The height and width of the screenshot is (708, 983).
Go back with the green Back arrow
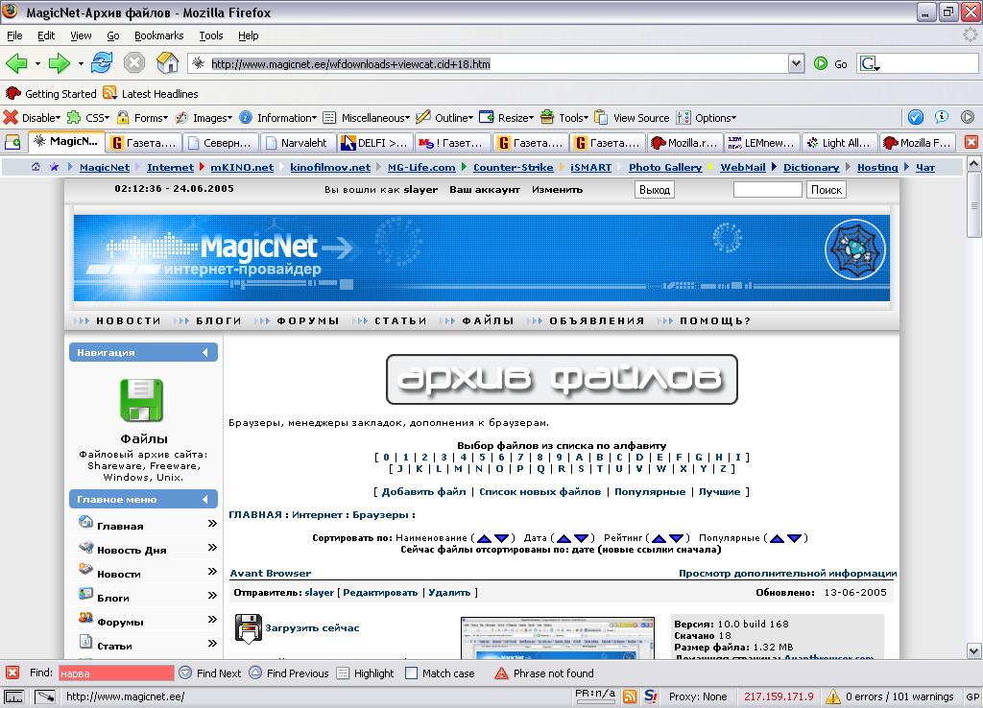(16, 63)
